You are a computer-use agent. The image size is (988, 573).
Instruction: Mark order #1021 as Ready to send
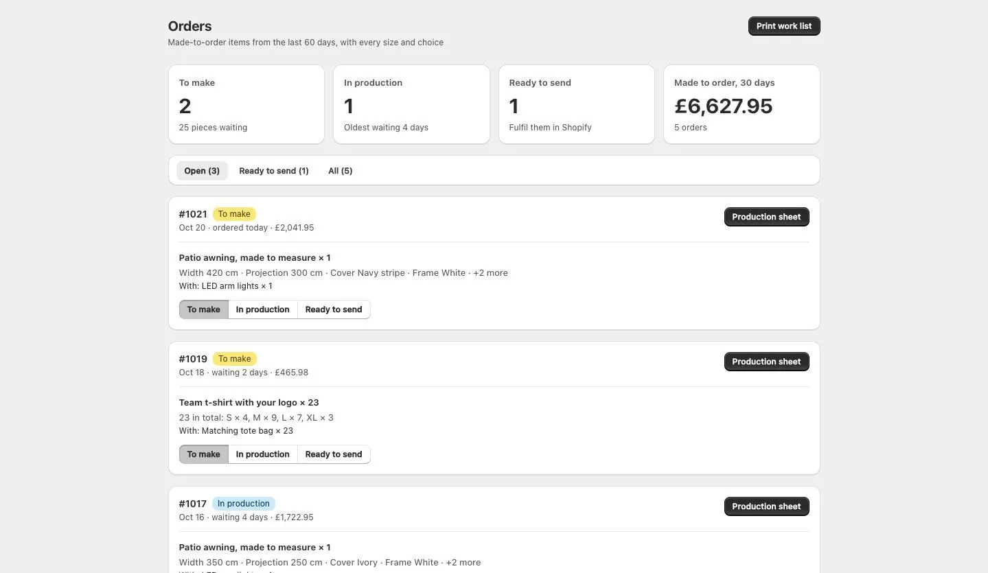pos(334,309)
